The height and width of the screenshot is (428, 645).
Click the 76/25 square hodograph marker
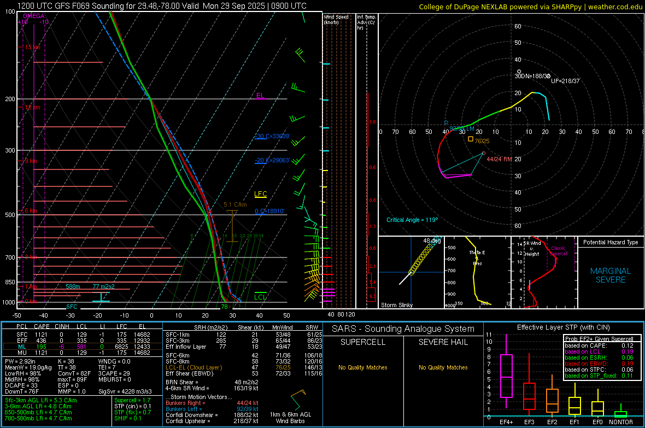471,139
